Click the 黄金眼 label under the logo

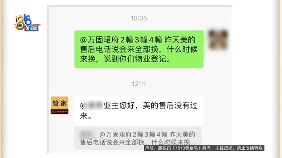pos(31,28)
